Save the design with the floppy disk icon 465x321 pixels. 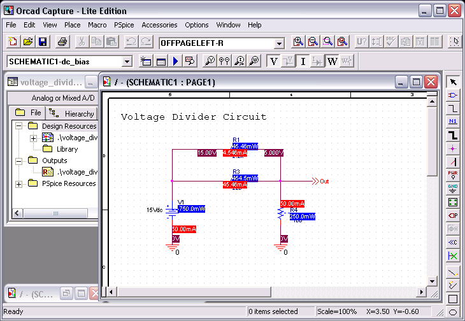(43, 42)
